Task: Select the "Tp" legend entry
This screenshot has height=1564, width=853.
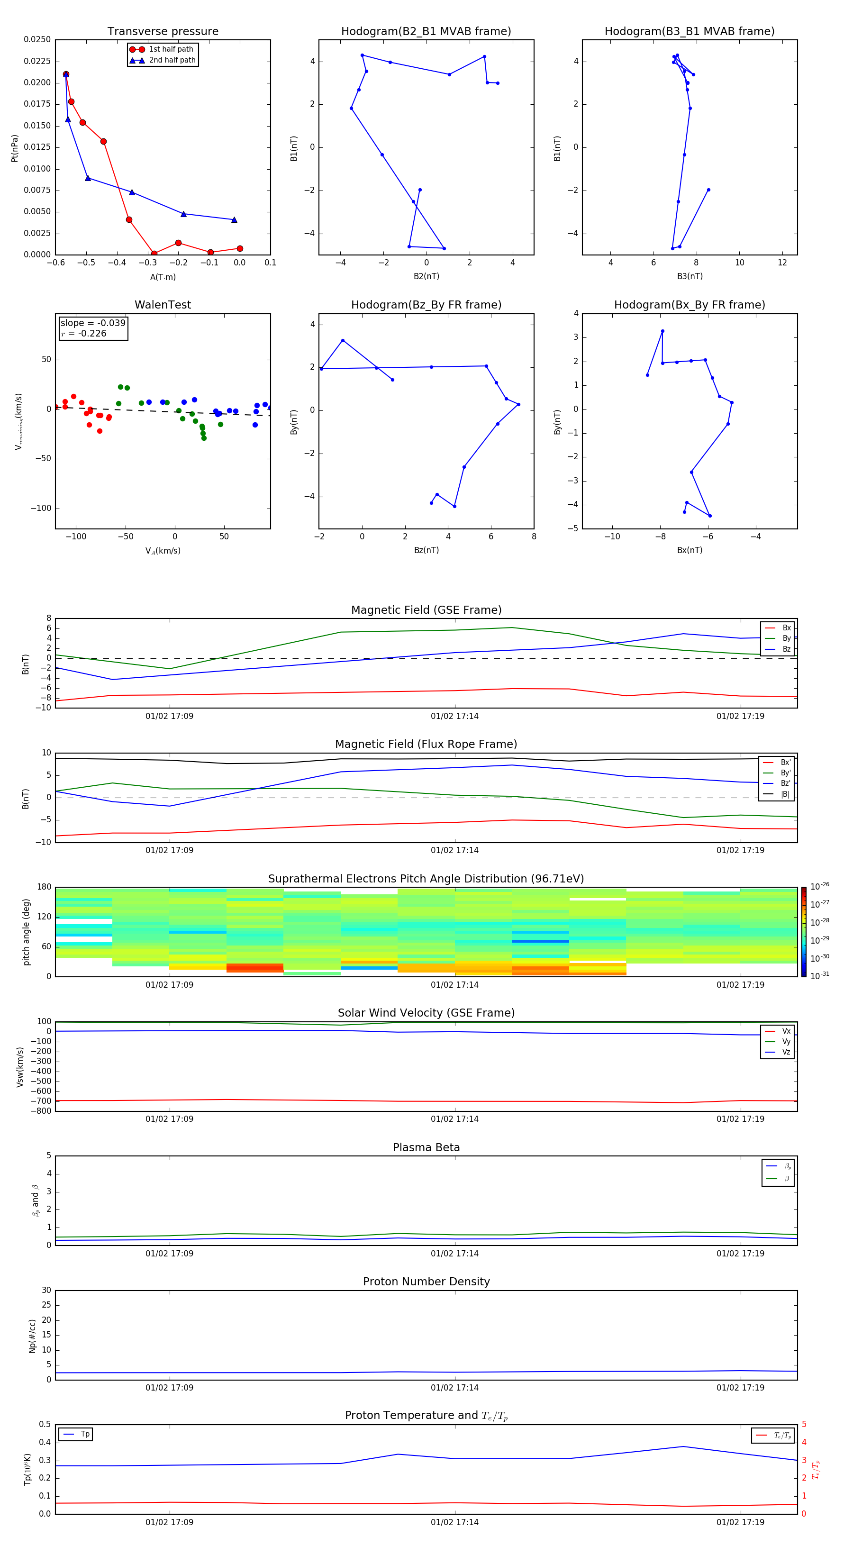Action: coord(76,1434)
